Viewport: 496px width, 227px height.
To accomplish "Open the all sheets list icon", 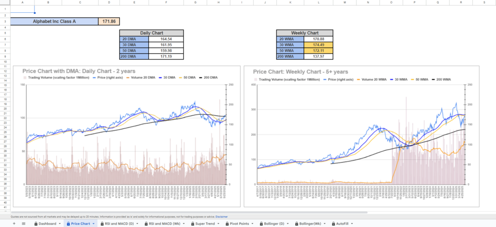I will (x=23, y=224).
